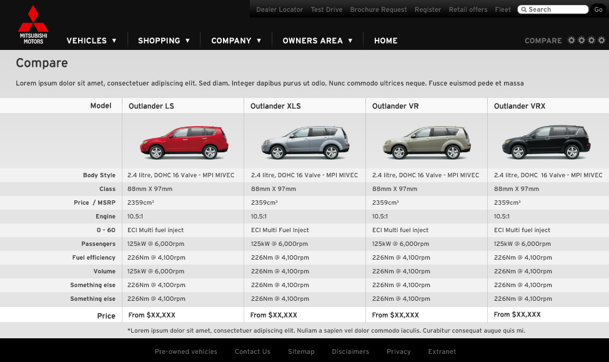The height and width of the screenshot is (362, 609).
Task: Expand the COMPANY dropdown arrow
Action: [x=259, y=41]
